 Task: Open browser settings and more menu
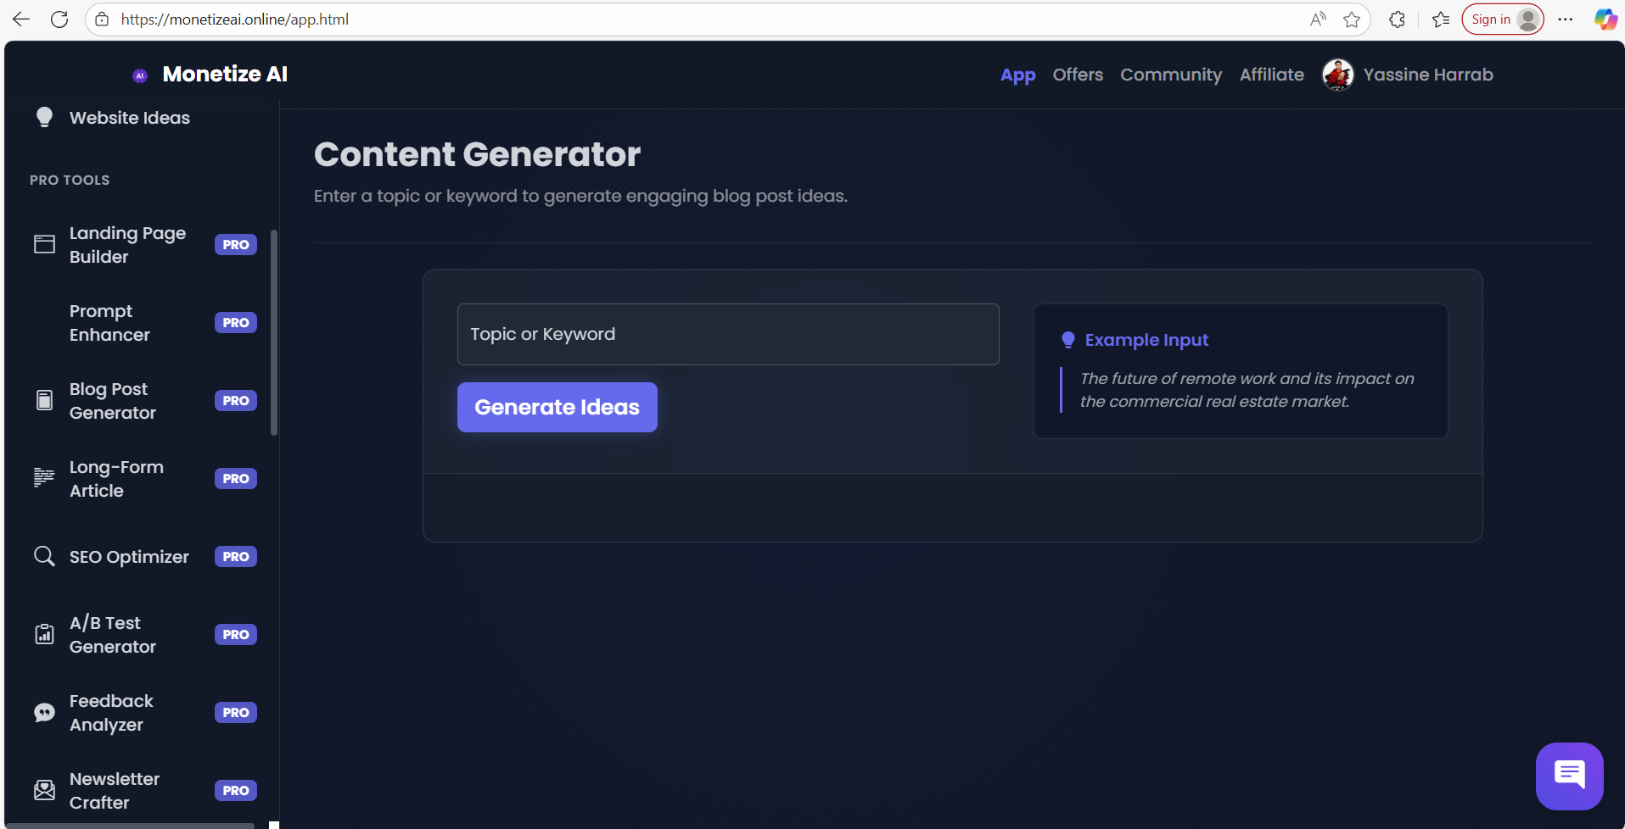point(1566,19)
